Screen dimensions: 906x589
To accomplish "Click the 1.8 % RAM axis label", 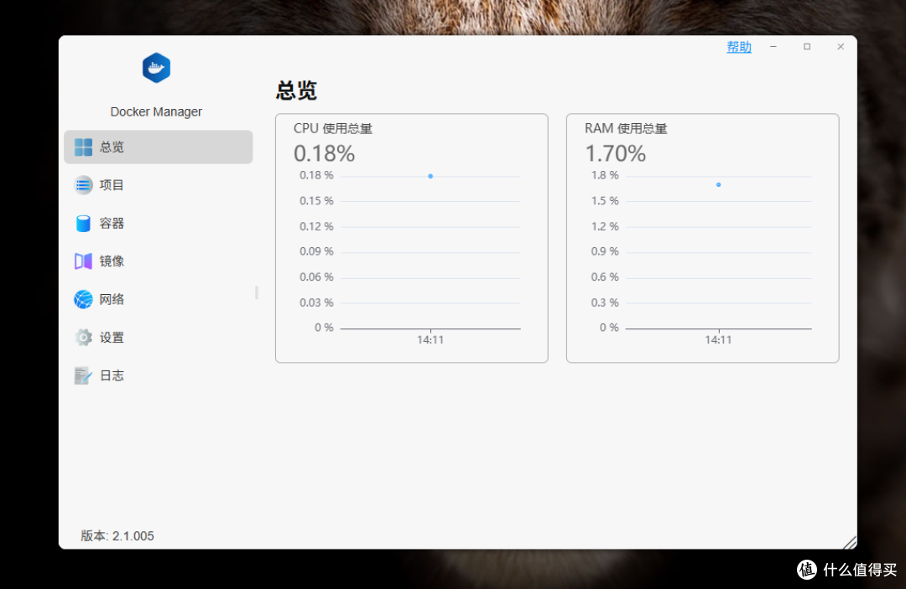I will (604, 175).
